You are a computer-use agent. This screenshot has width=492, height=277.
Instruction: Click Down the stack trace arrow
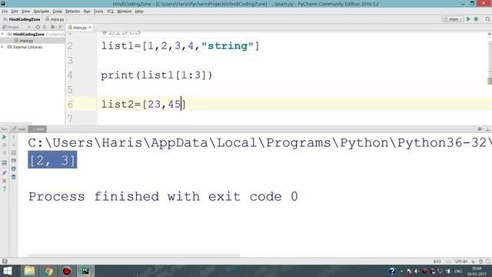coord(14,145)
